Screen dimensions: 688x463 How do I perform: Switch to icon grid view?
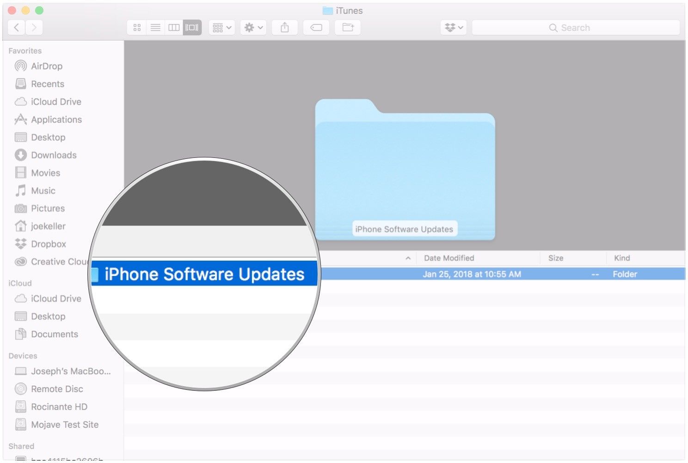[x=136, y=27]
